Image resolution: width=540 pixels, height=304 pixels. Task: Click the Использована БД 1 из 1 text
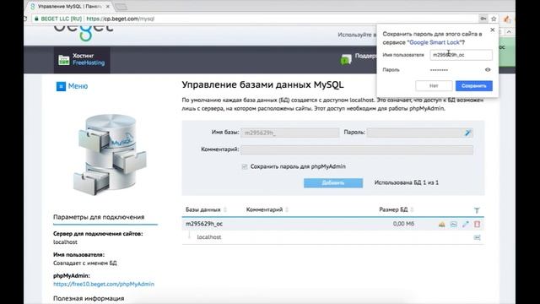click(407, 182)
